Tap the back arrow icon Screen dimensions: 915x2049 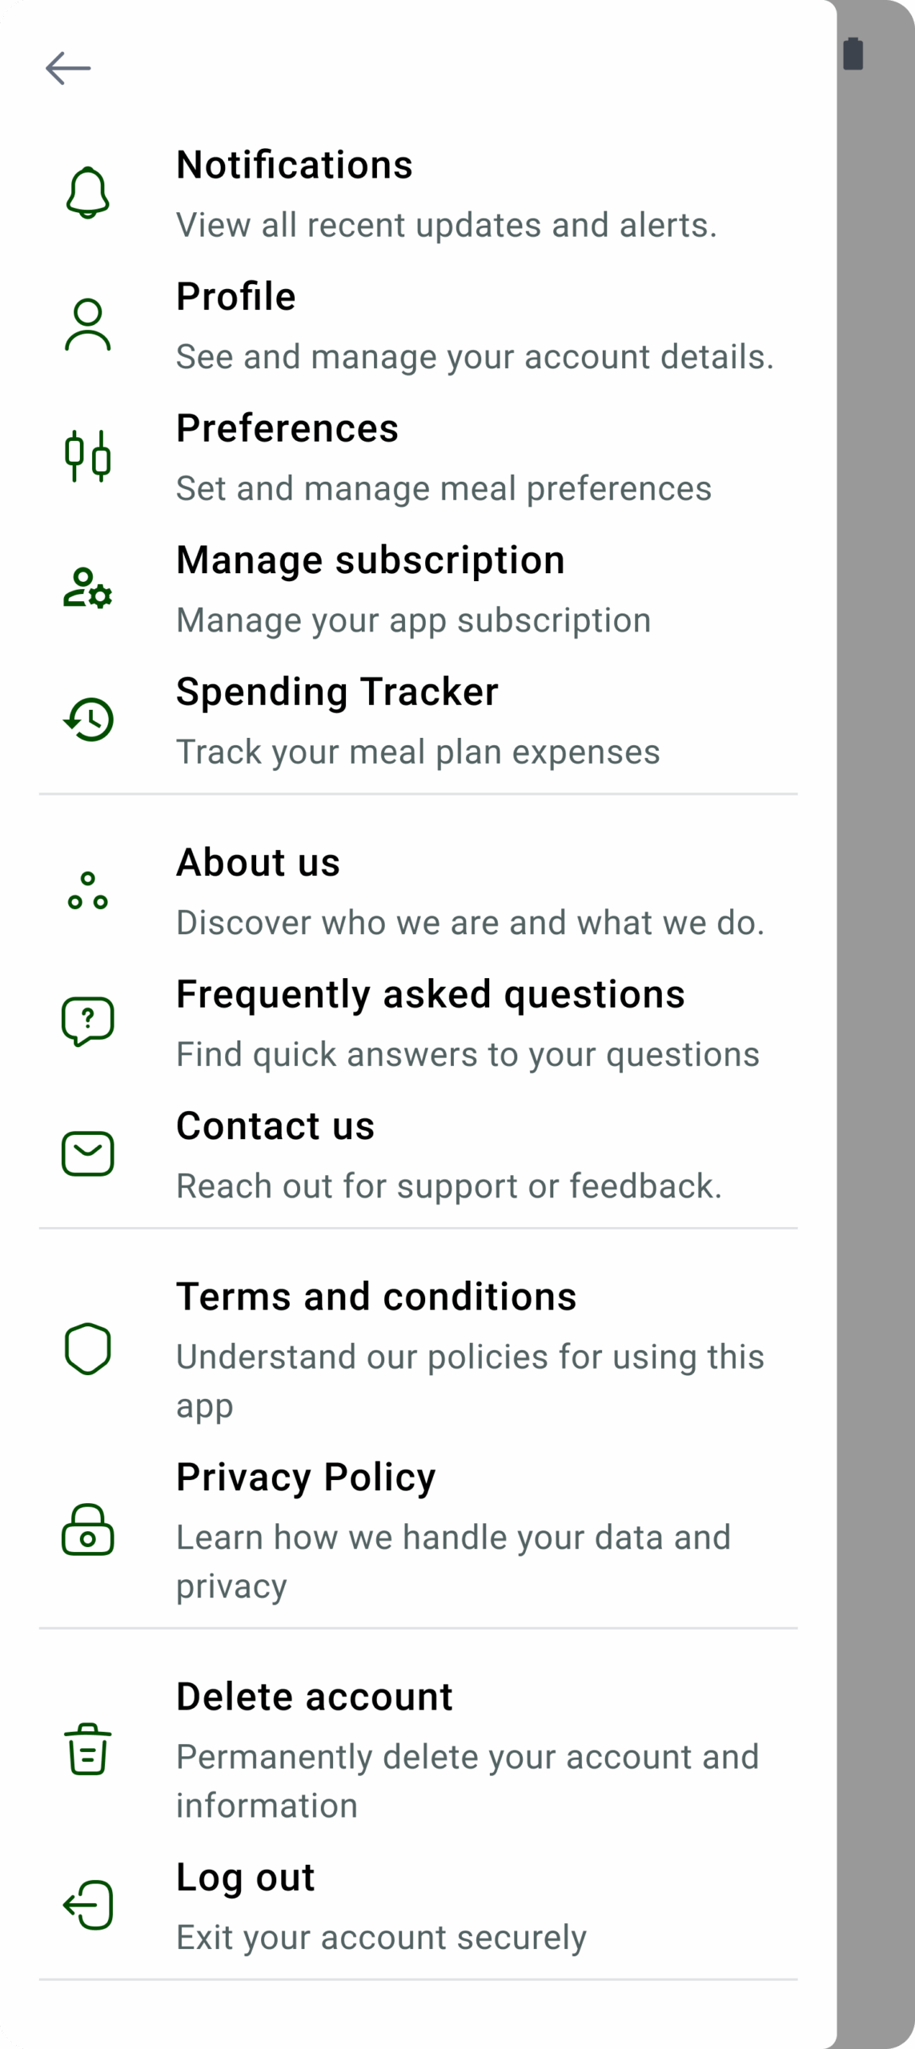(68, 68)
